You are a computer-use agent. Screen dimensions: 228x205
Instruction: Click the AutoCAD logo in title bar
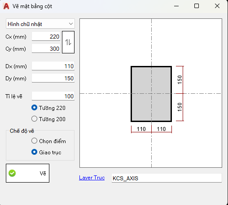pyautogui.click(x=6, y=6)
